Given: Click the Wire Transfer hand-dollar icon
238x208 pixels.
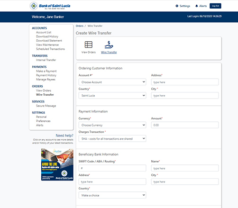Looking at the screenshot, I should 109,45.
